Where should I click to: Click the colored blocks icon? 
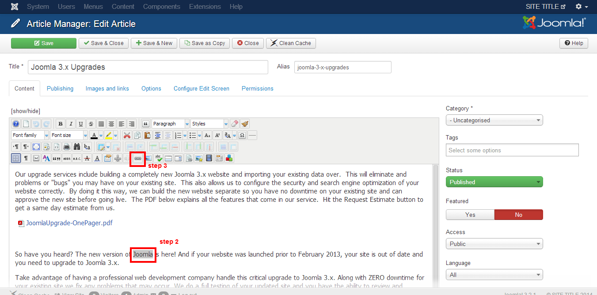point(229,158)
